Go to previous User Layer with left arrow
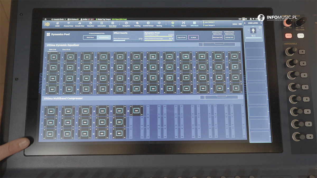The height and width of the screenshot is (178, 317). click(x=245, y=23)
